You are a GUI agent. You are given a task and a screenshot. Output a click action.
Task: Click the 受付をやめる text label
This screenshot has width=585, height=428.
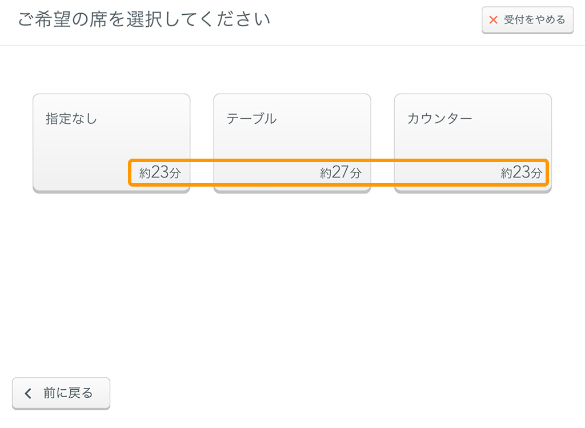[x=534, y=20]
